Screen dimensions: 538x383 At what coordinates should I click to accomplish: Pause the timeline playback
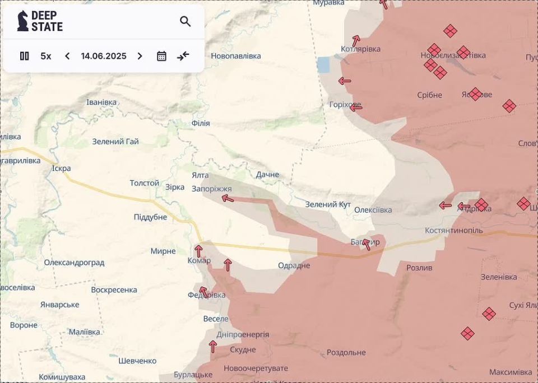[24, 56]
